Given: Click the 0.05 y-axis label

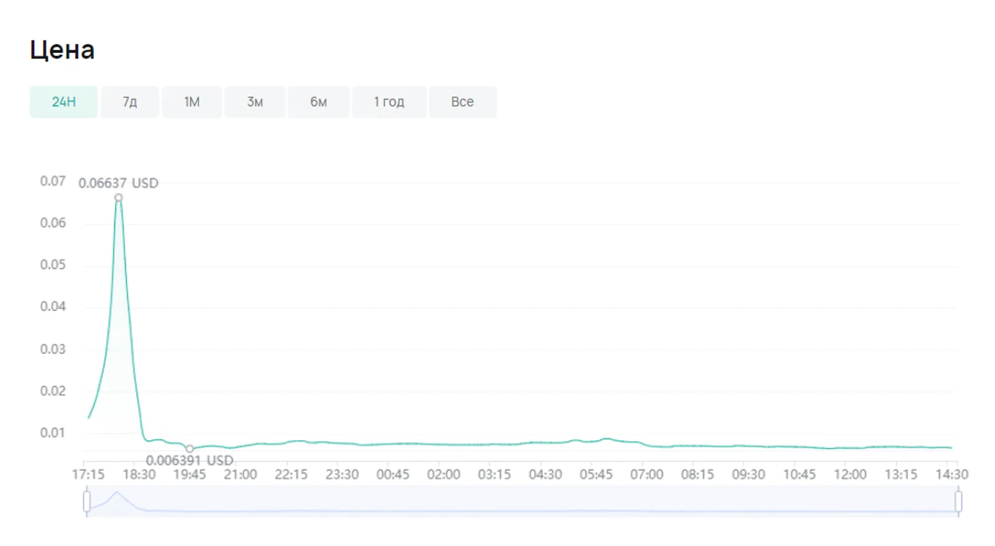Looking at the screenshot, I should [x=53, y=264].
